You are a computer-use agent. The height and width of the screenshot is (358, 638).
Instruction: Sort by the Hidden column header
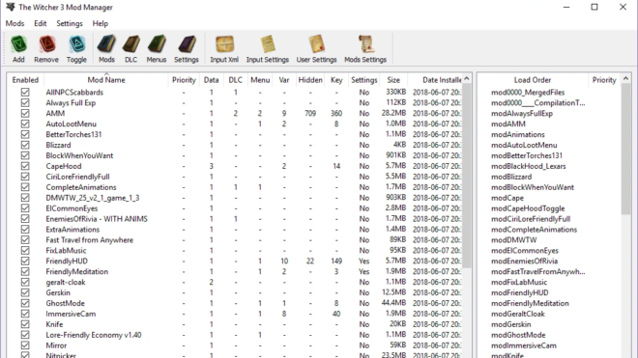click(310, 80)
